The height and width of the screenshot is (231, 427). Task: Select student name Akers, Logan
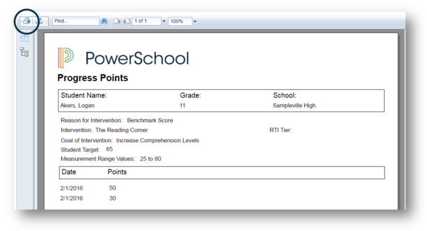(77, 106)
